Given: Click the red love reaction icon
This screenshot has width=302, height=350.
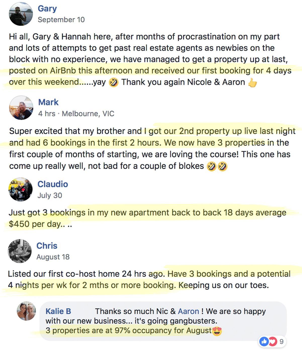Looking at the screenshot, I should pos(272,341).
